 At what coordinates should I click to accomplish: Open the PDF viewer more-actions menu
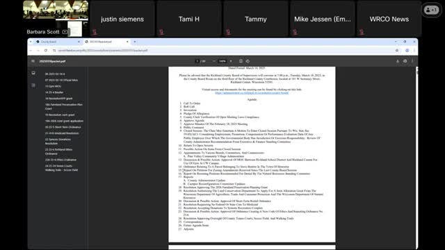coord(412,61)
